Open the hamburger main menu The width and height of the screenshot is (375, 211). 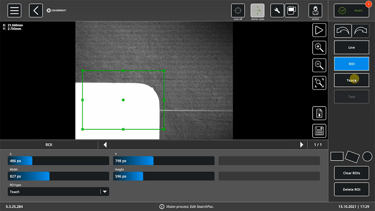(x=15, y=11)
